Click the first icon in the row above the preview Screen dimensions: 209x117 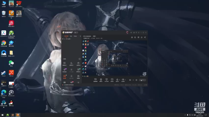[x=132, y=37]
